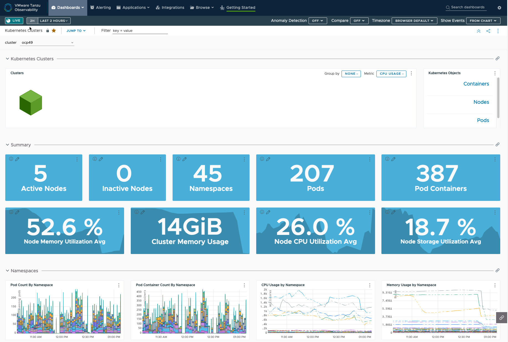Open the Anomaly Detection OFF dropdown

pos(318,21)
